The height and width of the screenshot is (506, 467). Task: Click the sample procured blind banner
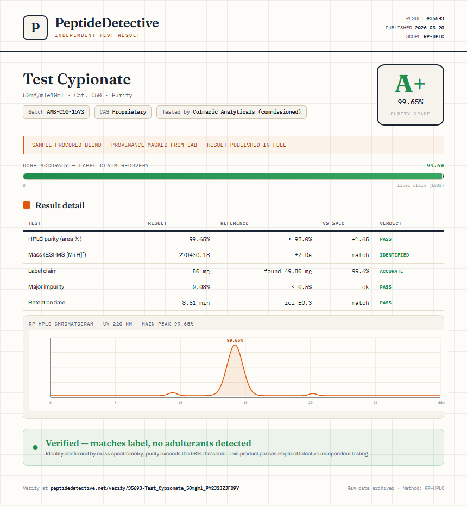point(233,145)
